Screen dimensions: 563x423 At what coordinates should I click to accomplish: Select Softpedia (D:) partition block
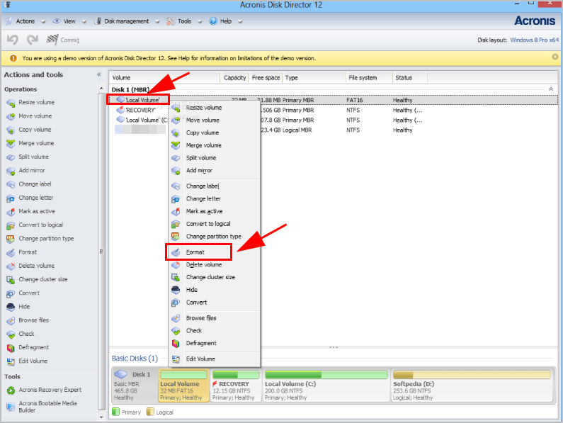point(472,385)
